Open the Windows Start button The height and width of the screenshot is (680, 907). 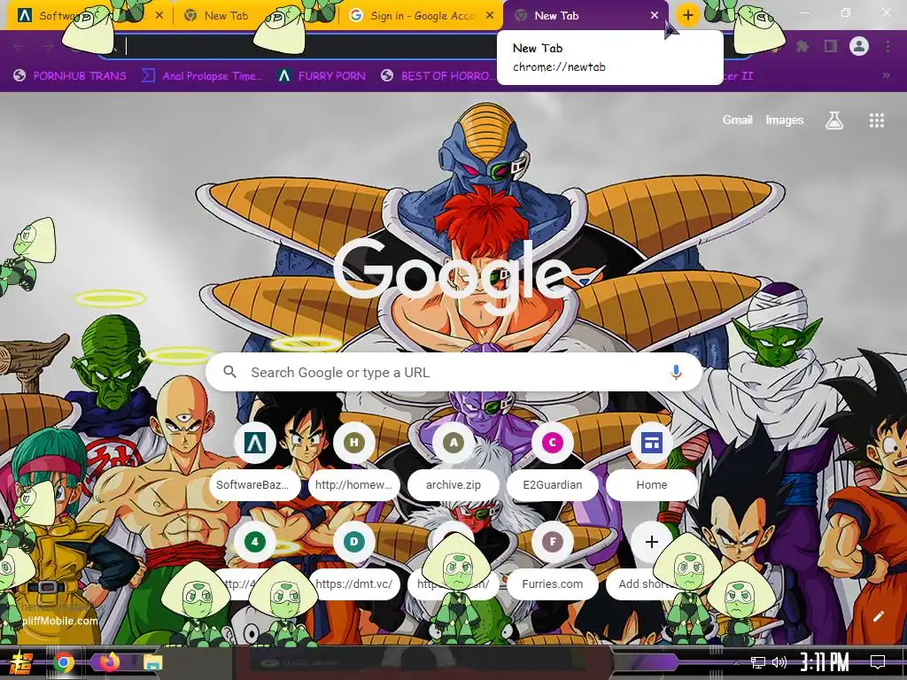click(x=19, y=662)
